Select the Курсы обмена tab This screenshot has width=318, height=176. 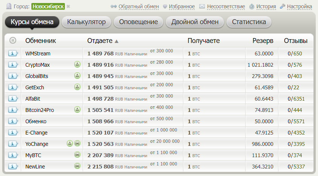click(x=32, y=22)
